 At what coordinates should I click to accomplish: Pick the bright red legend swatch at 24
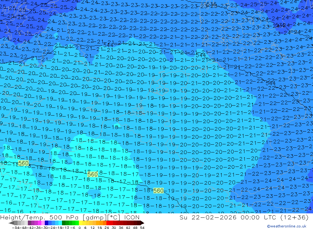tap(108, 223)
